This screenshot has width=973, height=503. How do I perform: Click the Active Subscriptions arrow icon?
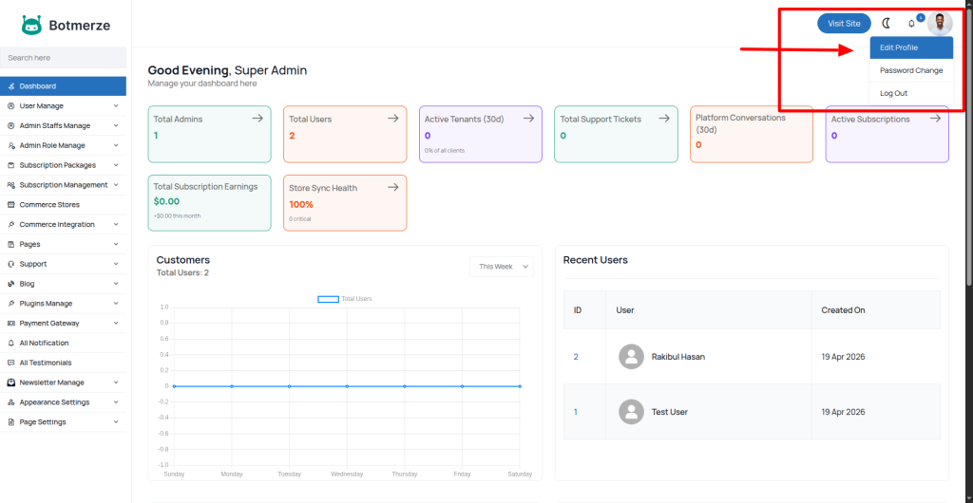(x=935, y=119)
